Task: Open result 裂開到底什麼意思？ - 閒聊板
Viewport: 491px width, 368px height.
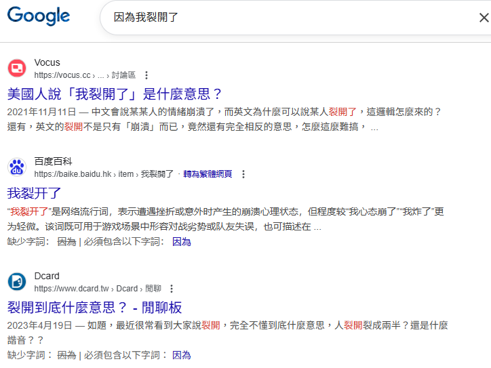Action: coord(94,307)
